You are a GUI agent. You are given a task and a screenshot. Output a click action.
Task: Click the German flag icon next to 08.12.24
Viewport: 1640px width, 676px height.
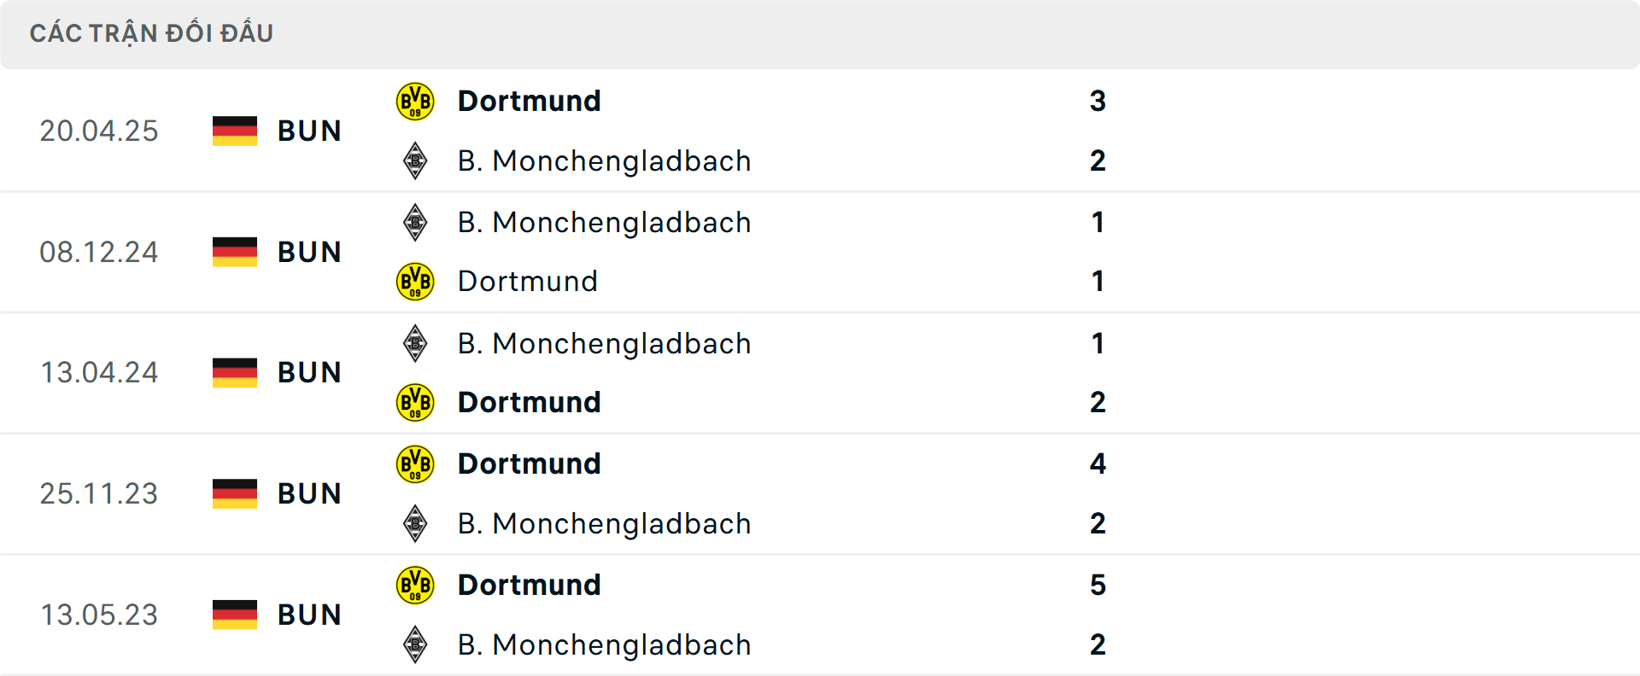tap(234, 252)
